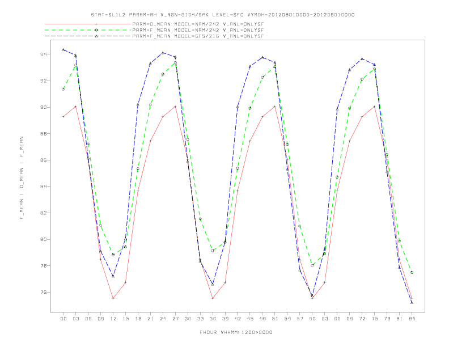Click the chart title starting with STAT-SL1L2
Image resolution: width=449 pixels, height=347 pixels.
[x=223, y=15]
